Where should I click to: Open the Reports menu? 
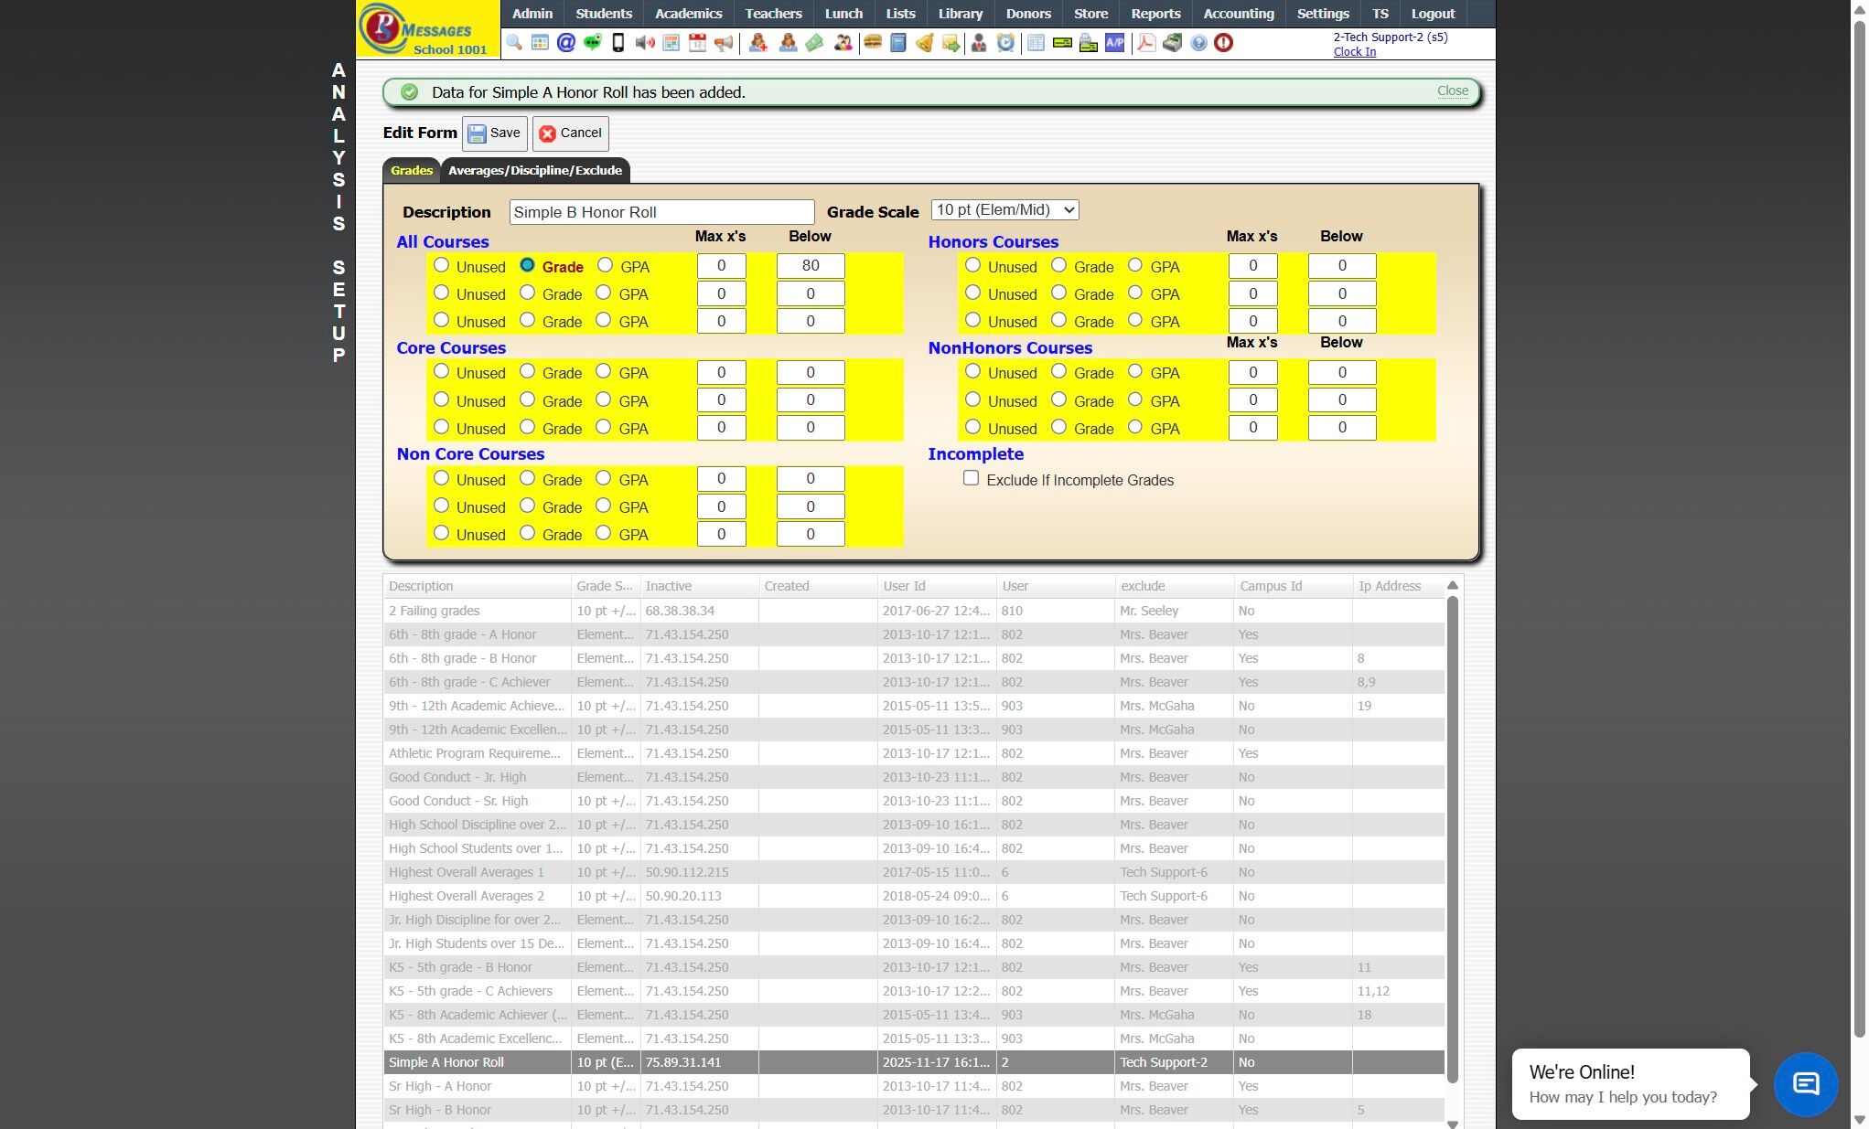tap(1155, 14)
